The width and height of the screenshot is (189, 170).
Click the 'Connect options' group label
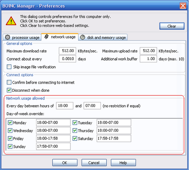pyautogui.click(x=20, y=75)
